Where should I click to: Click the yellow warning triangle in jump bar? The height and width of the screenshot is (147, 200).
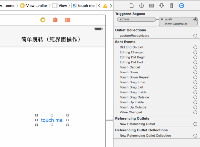105,6
